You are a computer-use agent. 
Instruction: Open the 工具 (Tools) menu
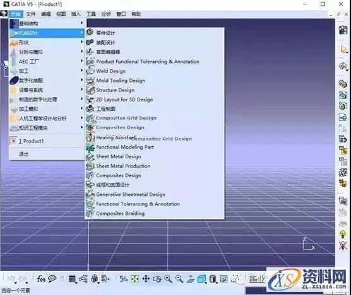[x=91, y=14]
